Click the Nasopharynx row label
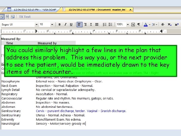The width and height of the screenshot is (181, 136). (x=11, y=81)
